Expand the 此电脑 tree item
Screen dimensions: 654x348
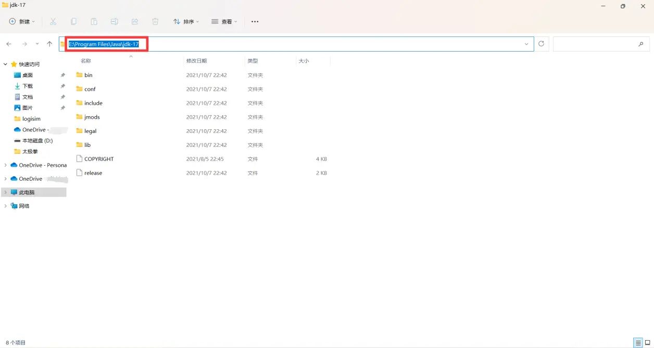(5, 192)
